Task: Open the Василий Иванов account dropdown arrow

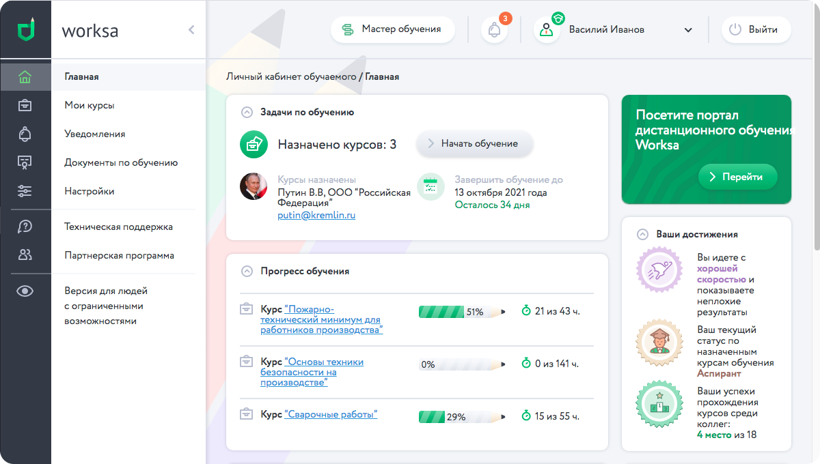Action: (688, 30)
